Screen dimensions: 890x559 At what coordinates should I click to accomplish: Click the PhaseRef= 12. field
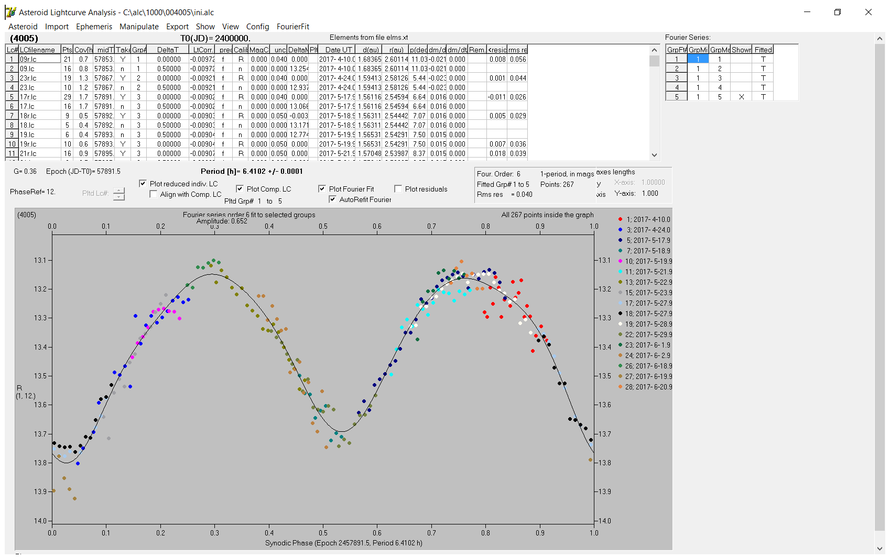click(32, 192)
